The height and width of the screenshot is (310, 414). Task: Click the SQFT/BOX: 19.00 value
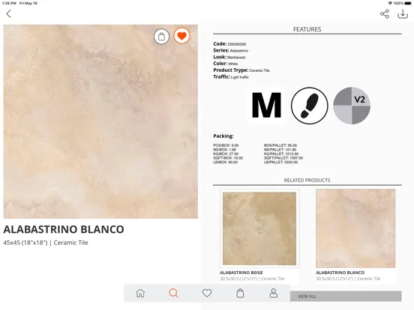click(228, 158)
